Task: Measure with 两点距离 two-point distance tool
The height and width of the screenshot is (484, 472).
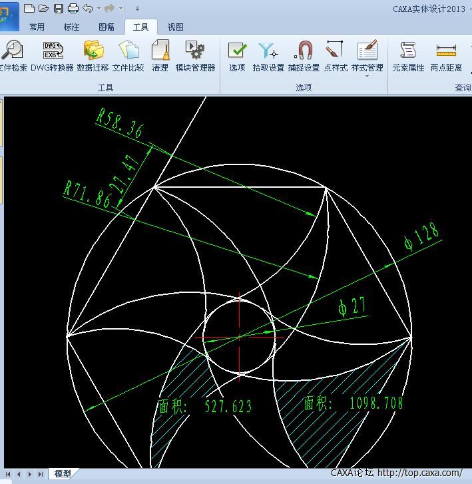Action: 446,56
